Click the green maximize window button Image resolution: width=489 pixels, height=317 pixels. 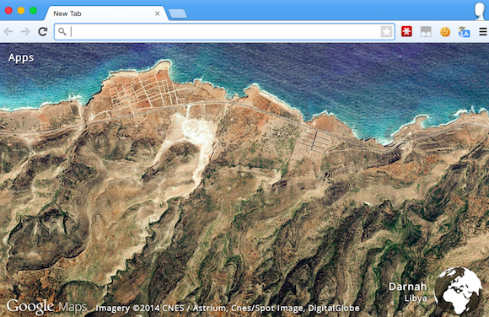(33, 11)
